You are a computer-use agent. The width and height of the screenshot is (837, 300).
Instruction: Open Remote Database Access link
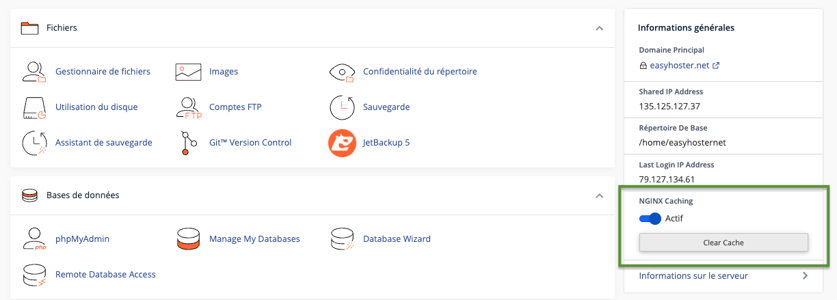(x=105, y=275)
